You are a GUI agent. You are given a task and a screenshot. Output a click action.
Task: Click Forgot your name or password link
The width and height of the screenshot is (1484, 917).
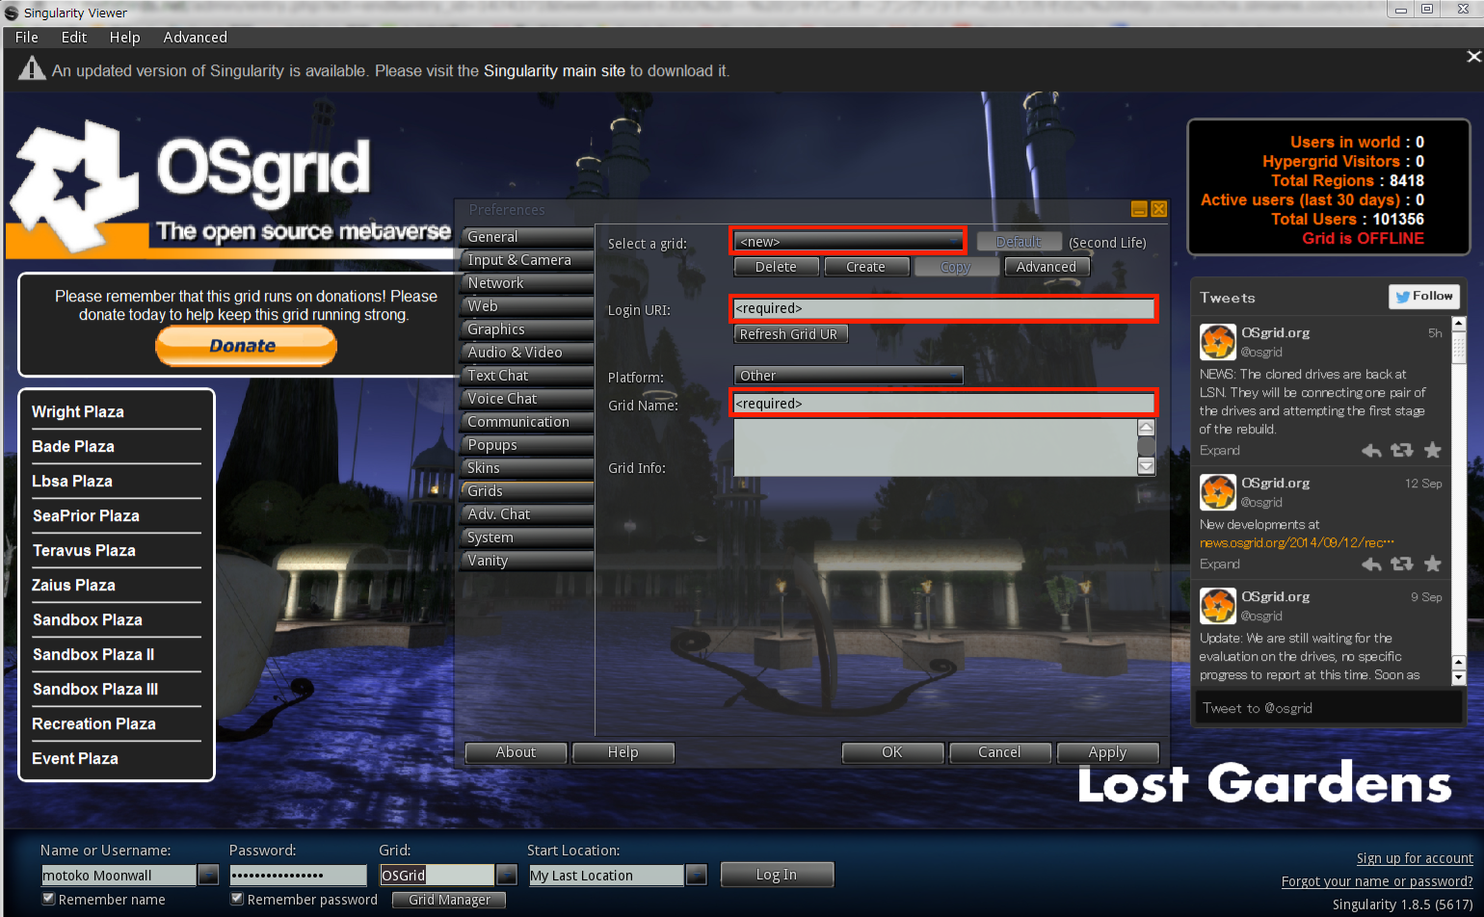point(1377,881)
